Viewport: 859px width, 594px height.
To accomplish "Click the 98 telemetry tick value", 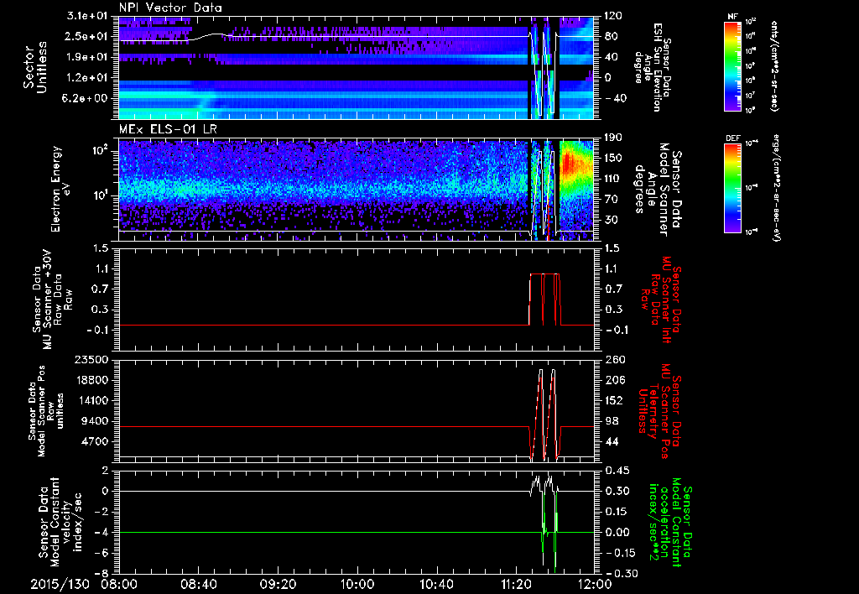I will pos(611,421).
